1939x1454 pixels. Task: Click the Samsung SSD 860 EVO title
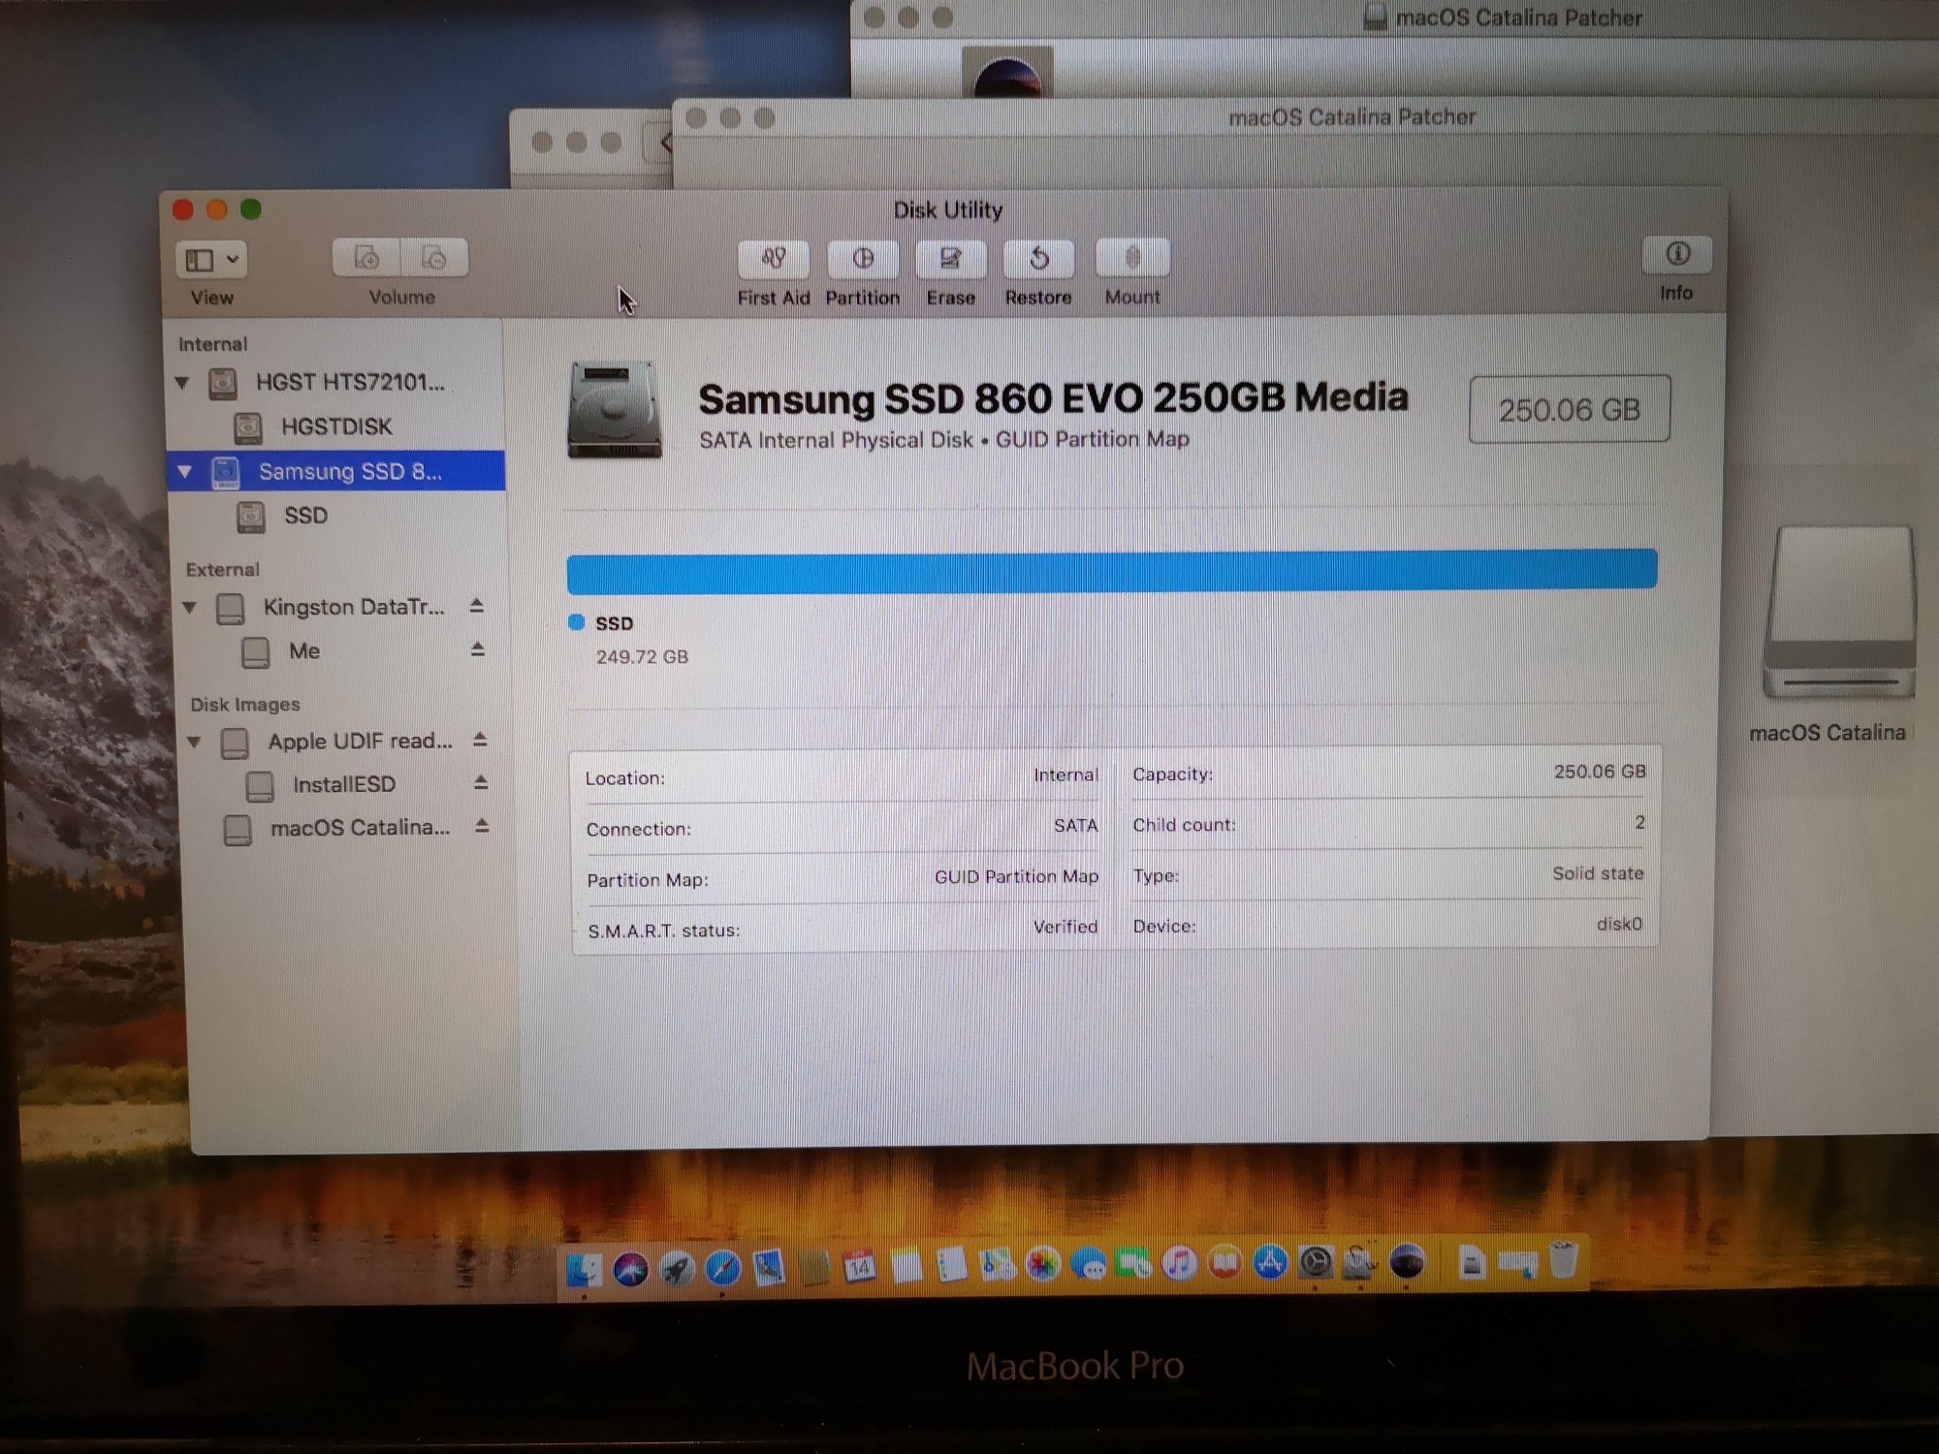(x=1053, y=398)
